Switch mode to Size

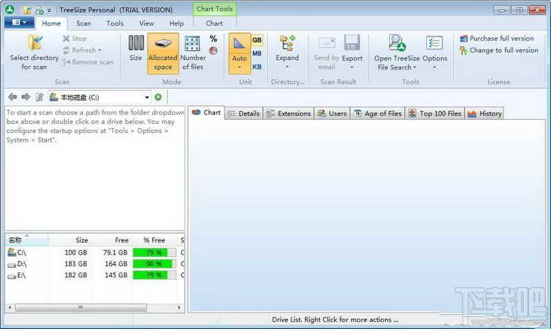tap(136, 48)
